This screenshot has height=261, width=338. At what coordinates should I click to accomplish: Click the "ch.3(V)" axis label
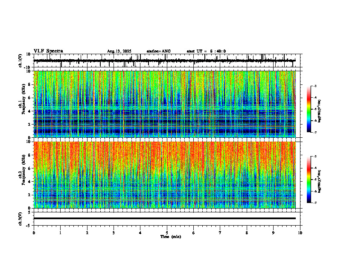20,219
